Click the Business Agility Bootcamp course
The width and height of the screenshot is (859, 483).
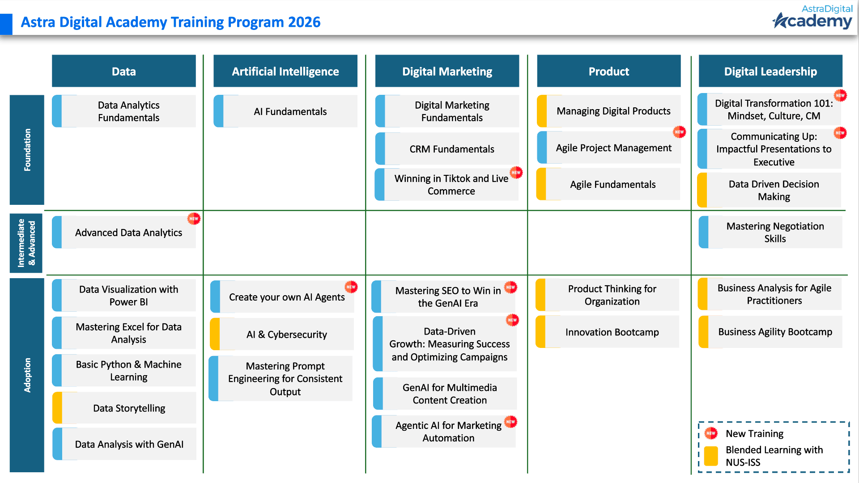[x=774, y=332]
